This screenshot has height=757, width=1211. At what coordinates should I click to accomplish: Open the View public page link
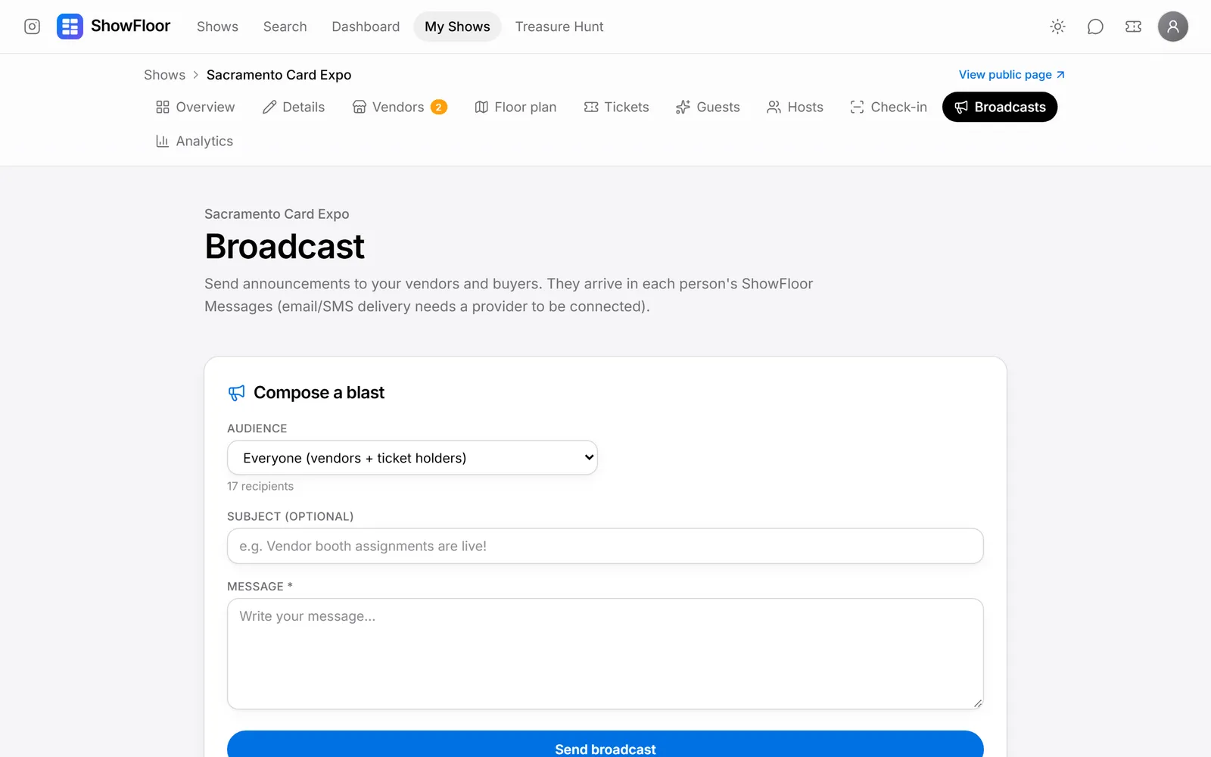1012,75
